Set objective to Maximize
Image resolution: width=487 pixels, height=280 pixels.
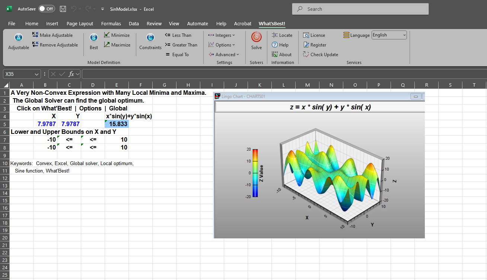(117, 45)
